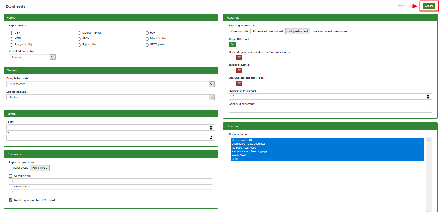Toggle Convert spaces to underscores switch

tap(236, 58)
